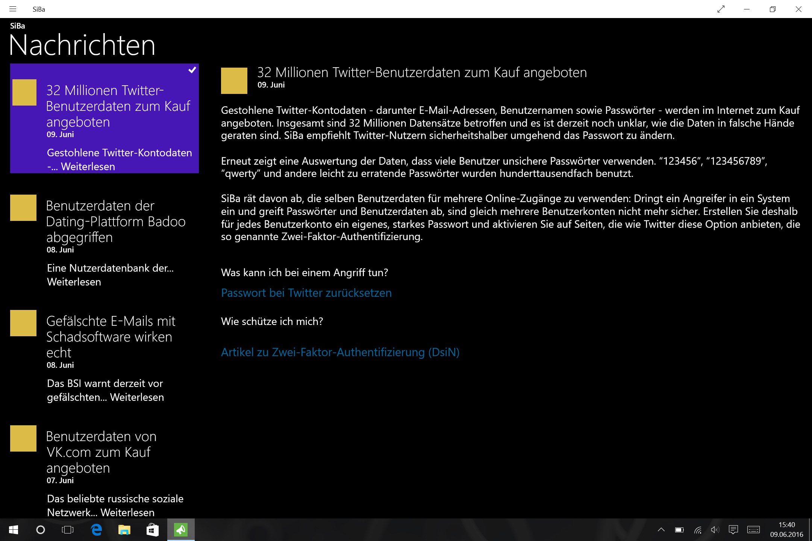Click the Windows Start button
This screenshot has width=812, height=541.
tap(13, 530)
